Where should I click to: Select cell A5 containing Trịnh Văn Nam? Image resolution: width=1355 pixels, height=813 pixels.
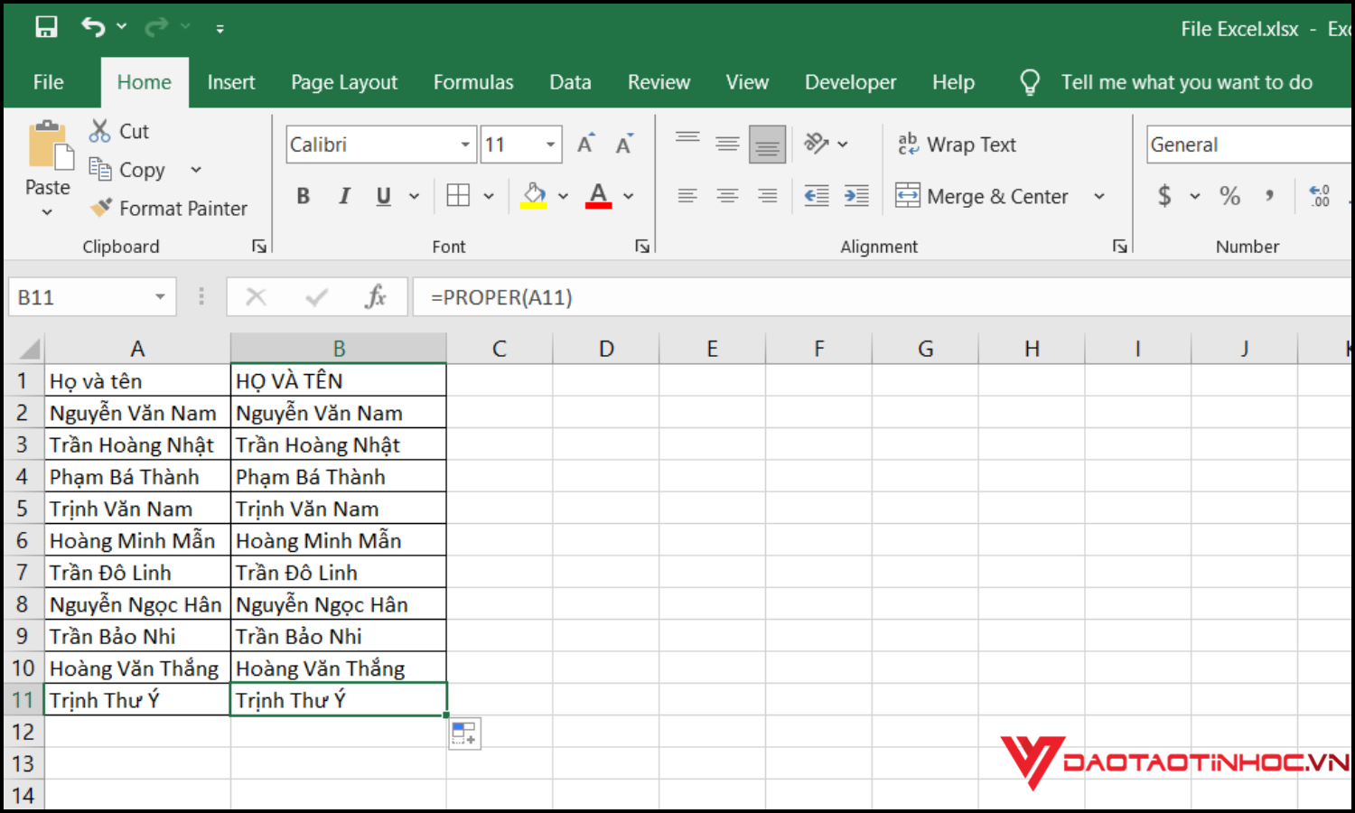pyautogui.click(x=136, y=509)
